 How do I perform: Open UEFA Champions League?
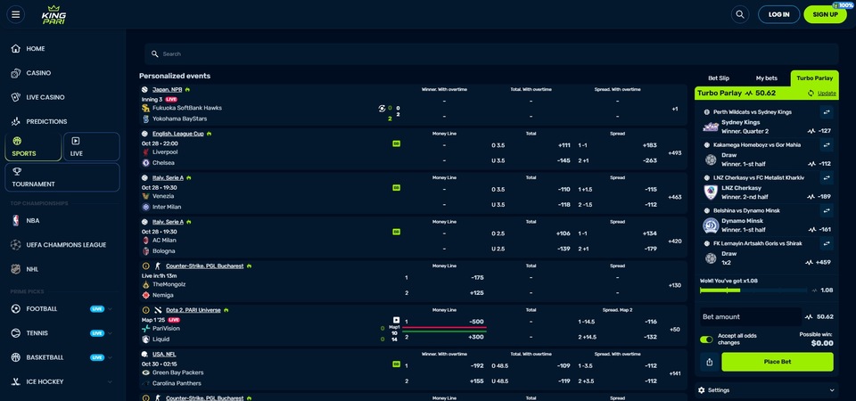click(x=66, y=245)
